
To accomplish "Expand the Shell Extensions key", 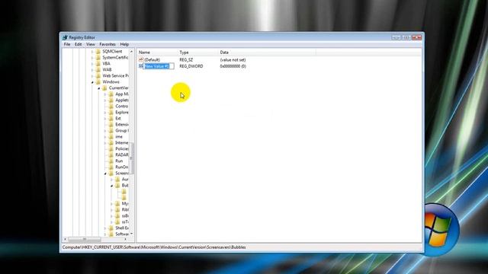I will [x=105, y=228].
